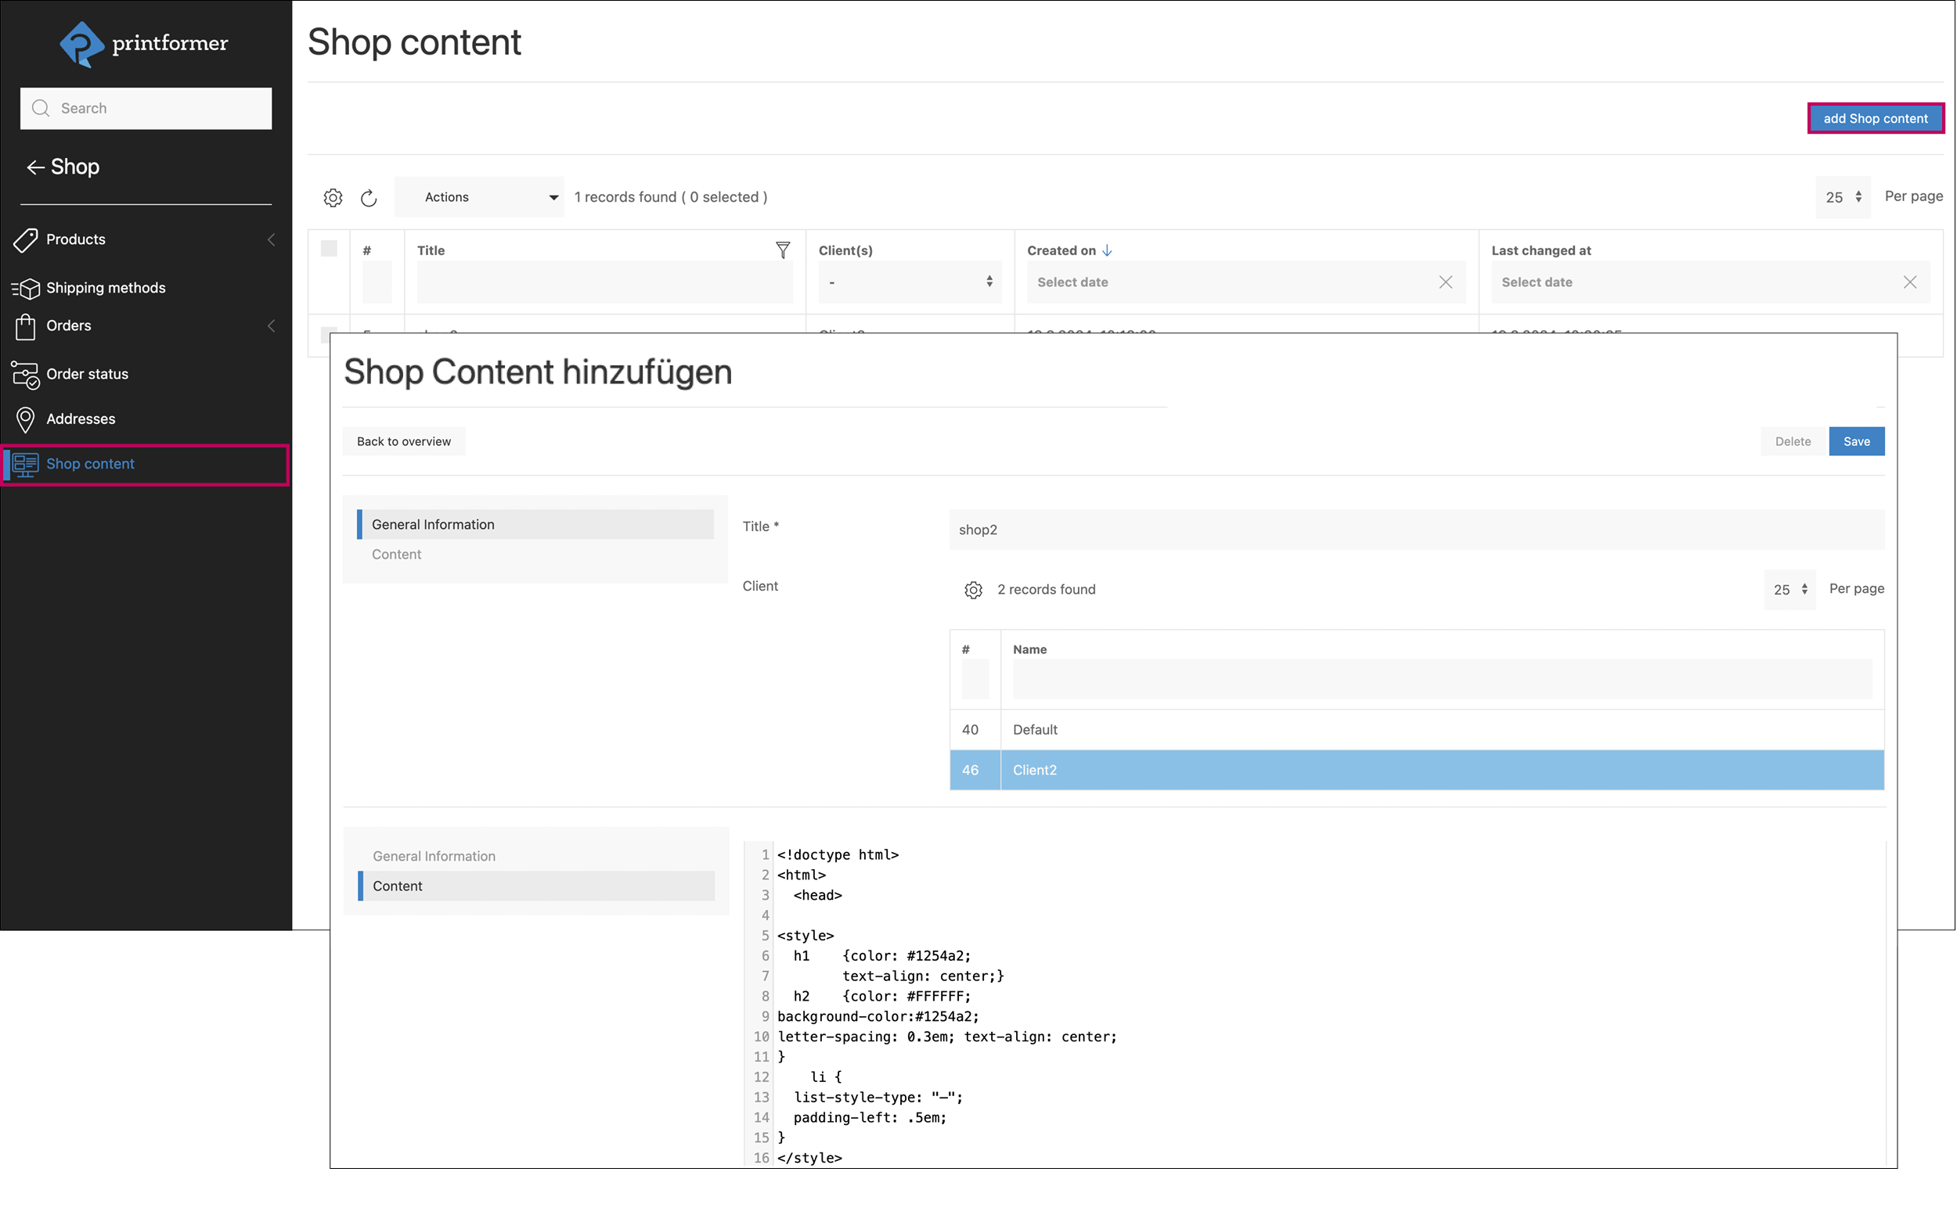Open the Products section in sidebar
The width and height of the screenshot is (1957, 1215).
pos(76,239)
